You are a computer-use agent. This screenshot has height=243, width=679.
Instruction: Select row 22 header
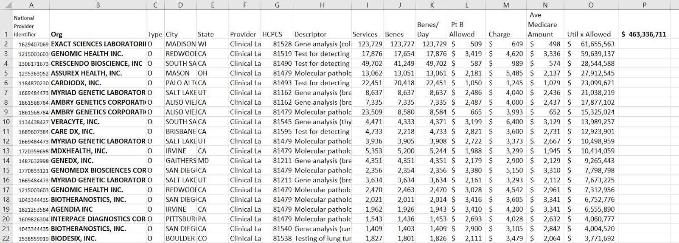pos(6,238)
